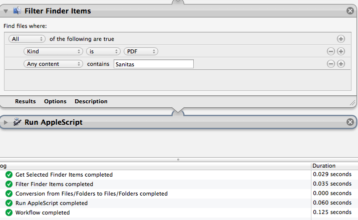Click the text field containing Sanitas
The height and width of the screenshot is (220, 358).
[x=154, y=64]
